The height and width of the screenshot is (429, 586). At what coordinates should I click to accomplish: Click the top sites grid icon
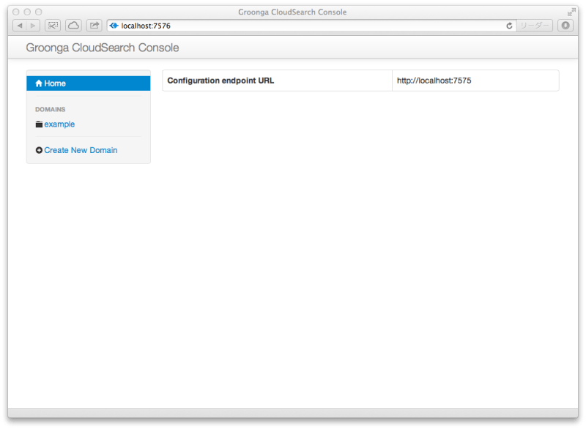(x=52, y=25)
